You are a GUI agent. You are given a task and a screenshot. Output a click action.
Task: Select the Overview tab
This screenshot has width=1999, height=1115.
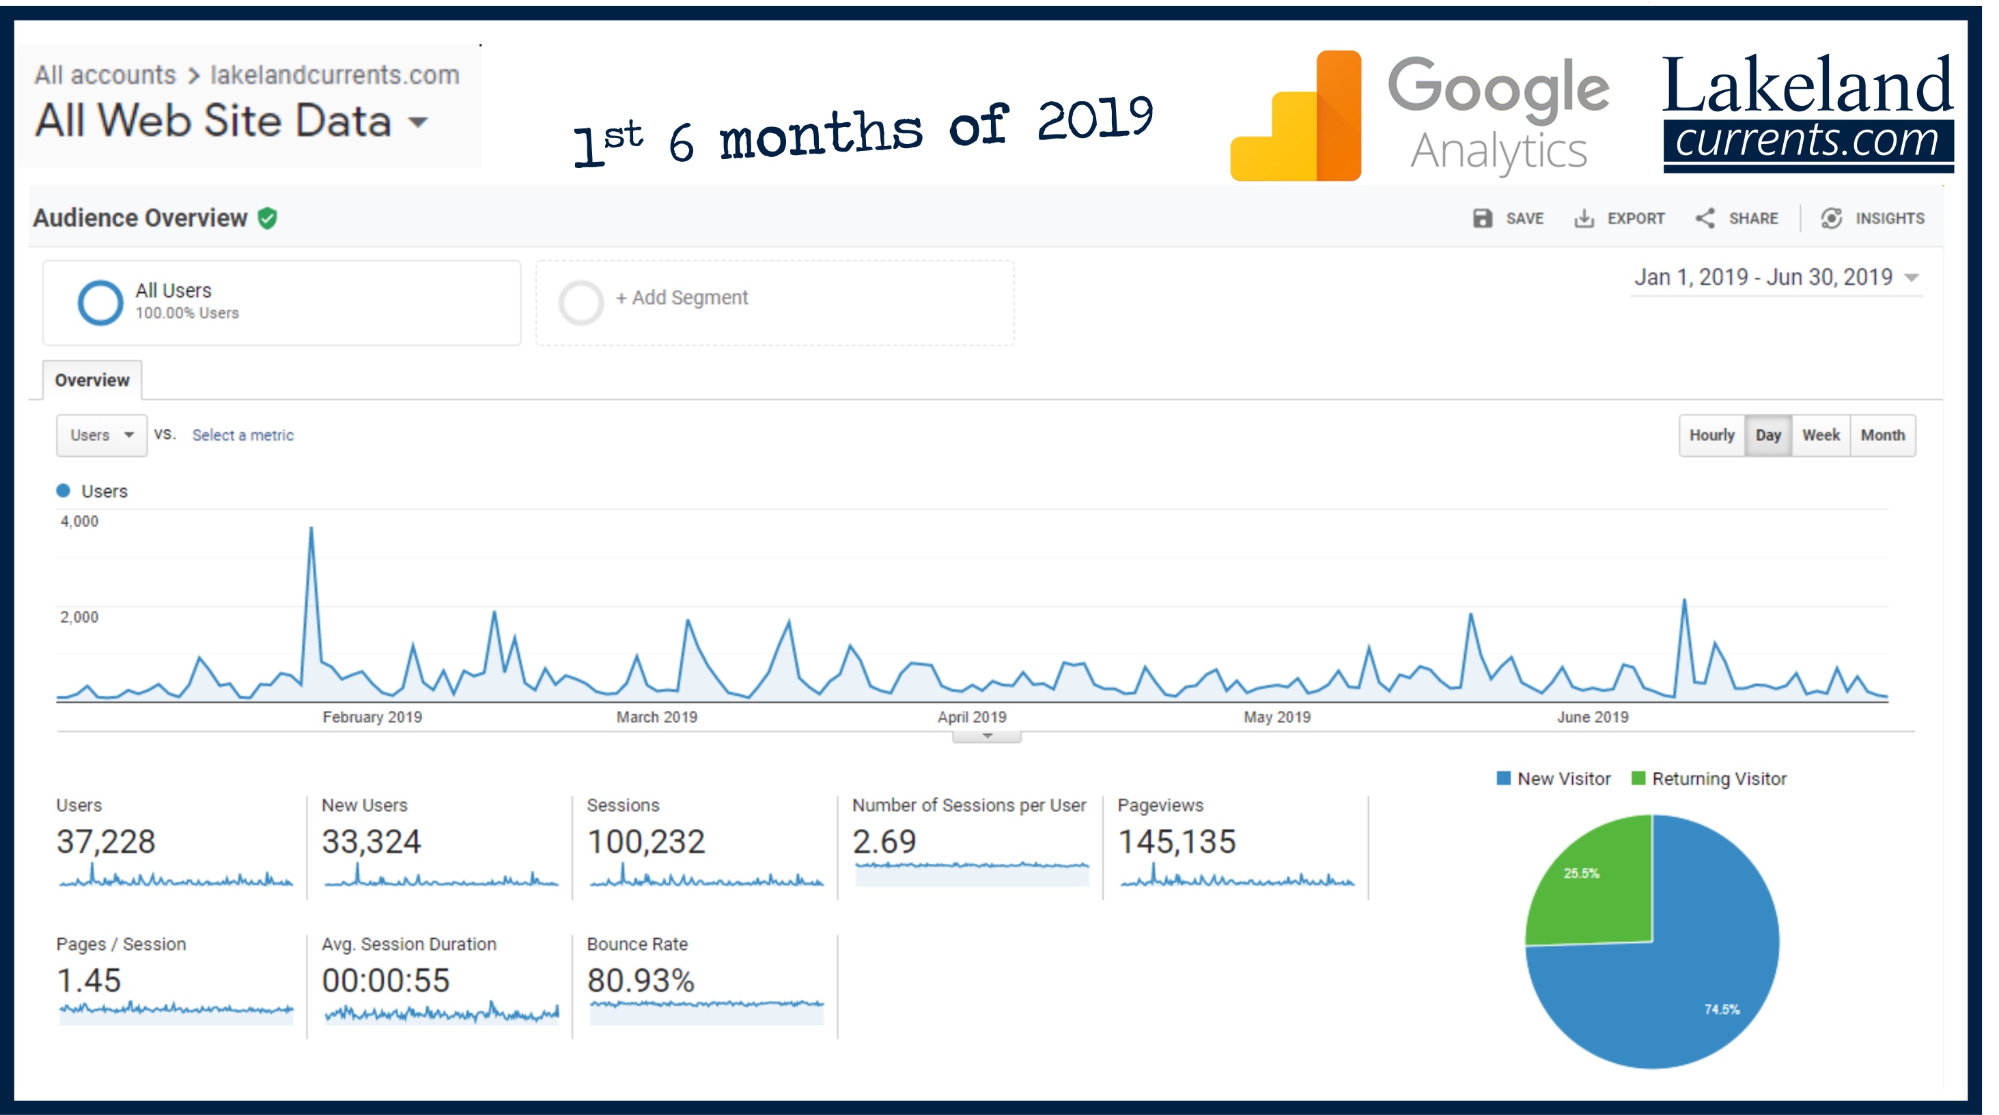[x=92, y=380]
